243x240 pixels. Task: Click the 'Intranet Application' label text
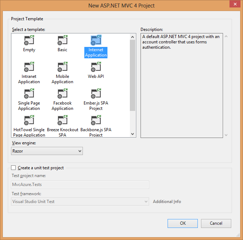(29, 79)
